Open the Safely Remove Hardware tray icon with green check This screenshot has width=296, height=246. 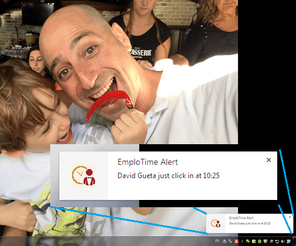pyautogui.click(x=231, y=241)
